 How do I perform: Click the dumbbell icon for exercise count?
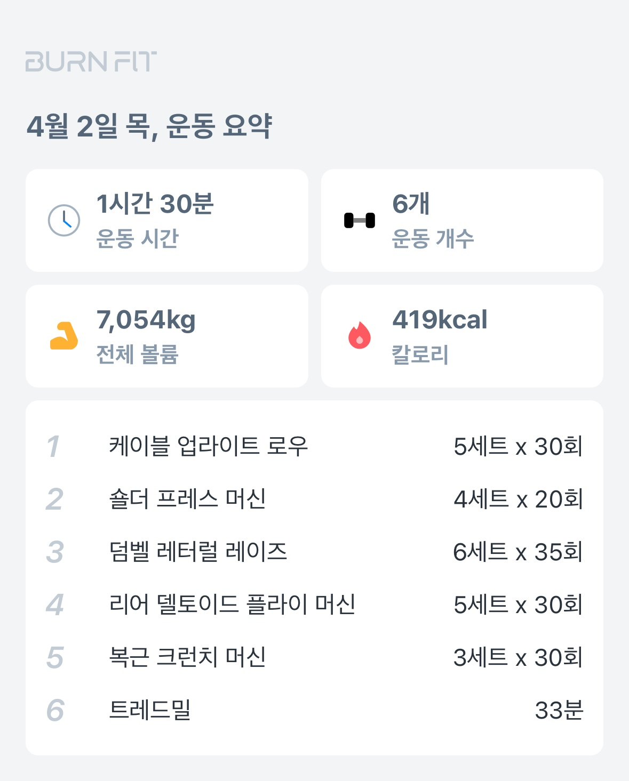360,220
